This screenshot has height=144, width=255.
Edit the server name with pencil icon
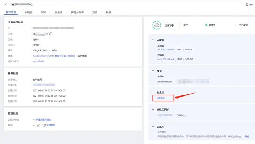coord(51,34)
